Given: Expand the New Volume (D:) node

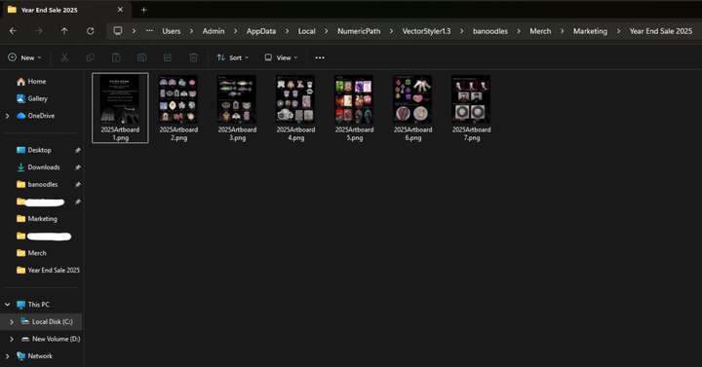Looking at the screenshot, I should point(12,339).
